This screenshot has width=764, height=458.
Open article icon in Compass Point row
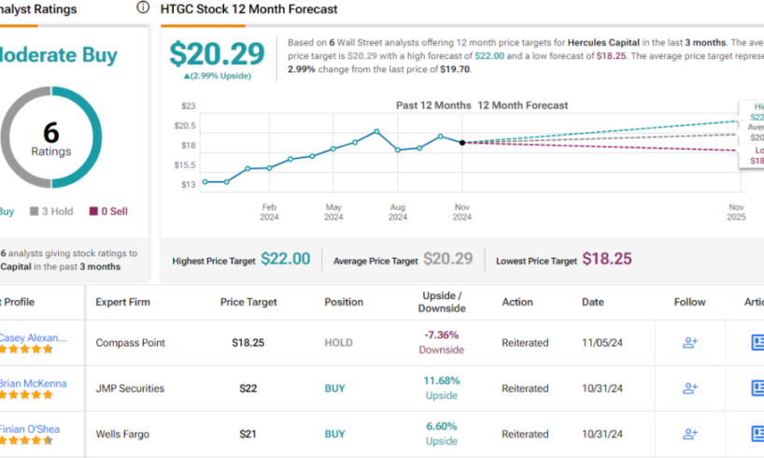(x=757, y=343)
